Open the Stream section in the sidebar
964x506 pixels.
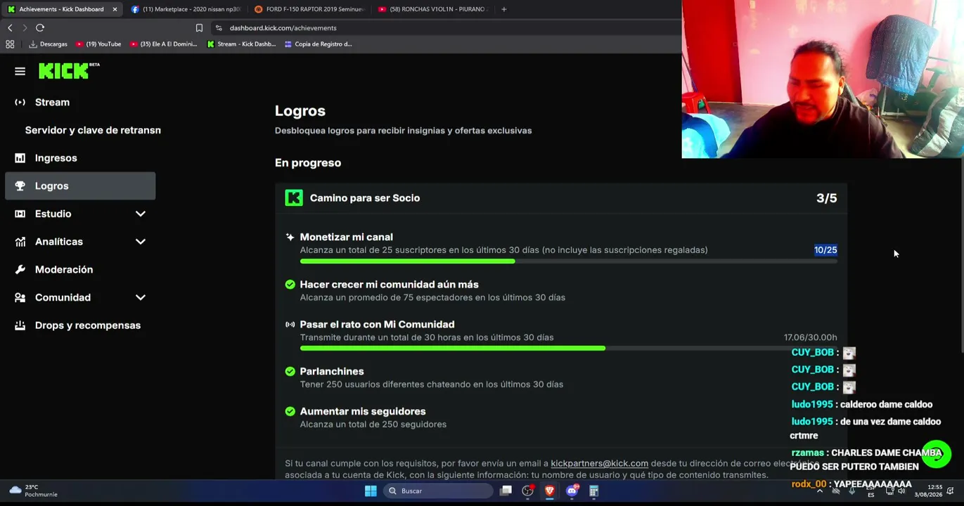coord(80,102)
